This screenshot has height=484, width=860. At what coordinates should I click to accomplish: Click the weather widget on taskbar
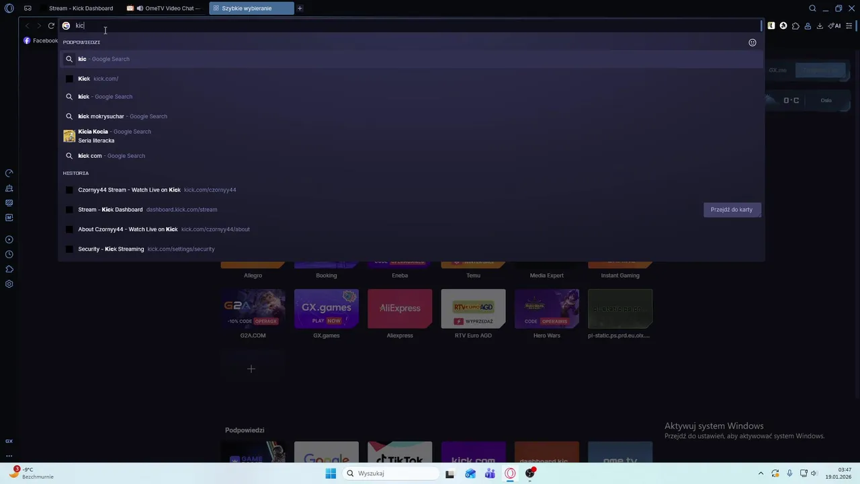click(x=31, y=473)
